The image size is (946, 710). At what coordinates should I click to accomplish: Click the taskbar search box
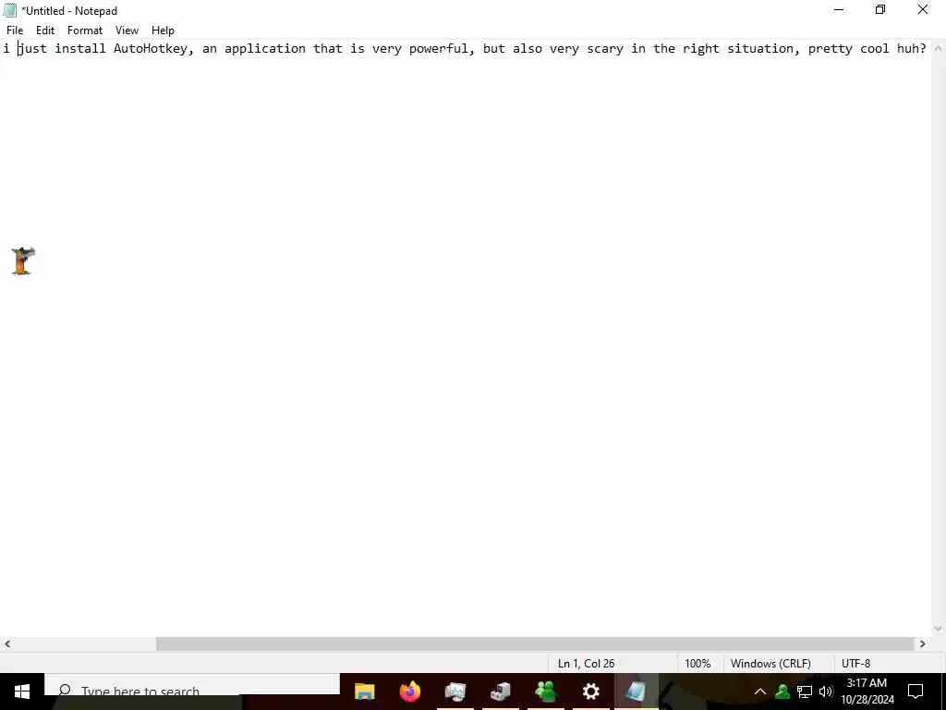(x=192, y=692)
